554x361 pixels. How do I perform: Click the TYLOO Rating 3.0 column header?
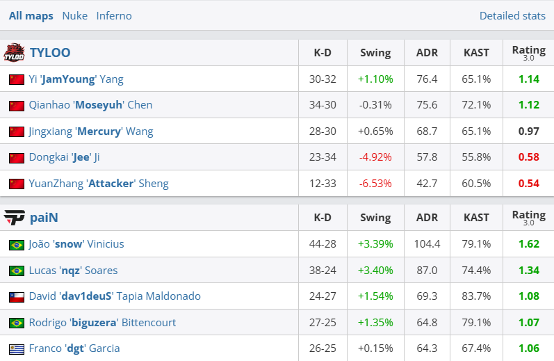[x=528, y=52]
